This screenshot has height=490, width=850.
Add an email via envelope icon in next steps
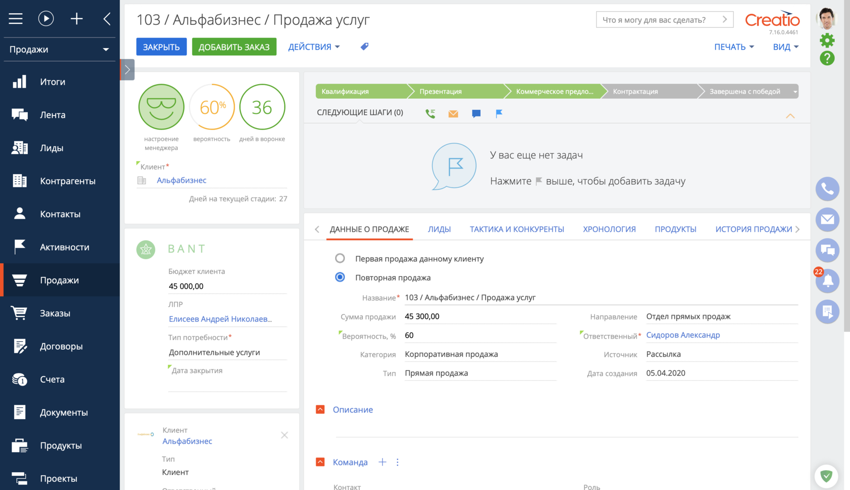(x=453, y=113)
